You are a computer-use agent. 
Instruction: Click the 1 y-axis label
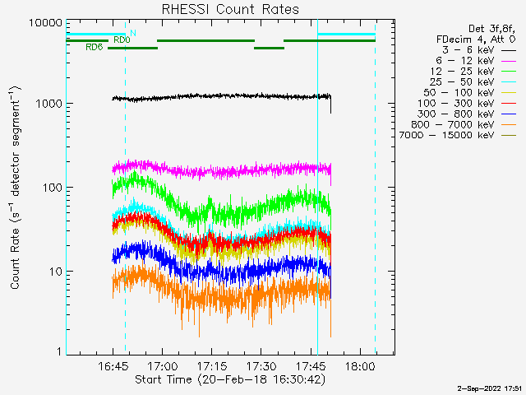click(x=59, y=351)
